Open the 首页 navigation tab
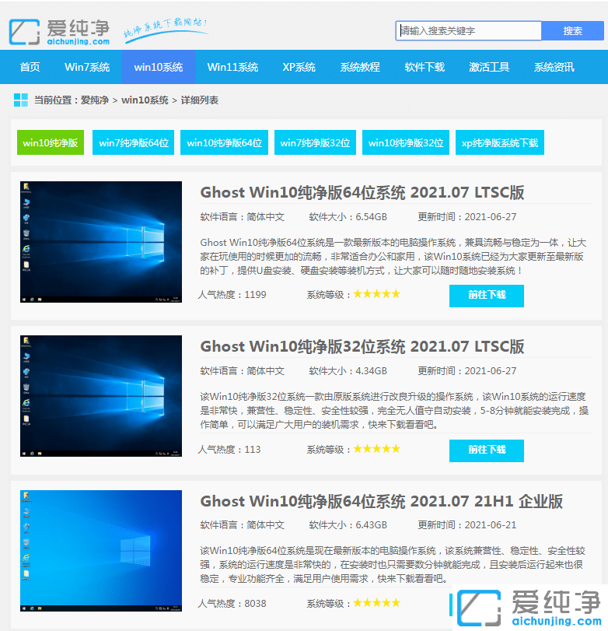Screen dimensions: 608x631 click(x=30, y=67)
